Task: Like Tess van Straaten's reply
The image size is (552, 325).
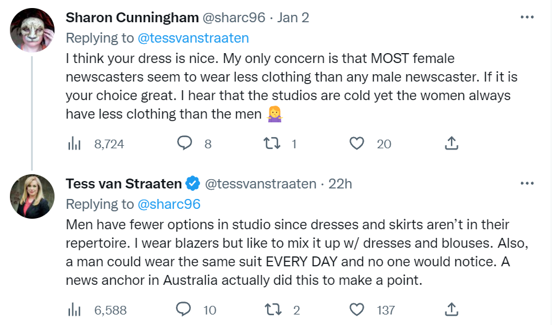Action: coord(357,310)
